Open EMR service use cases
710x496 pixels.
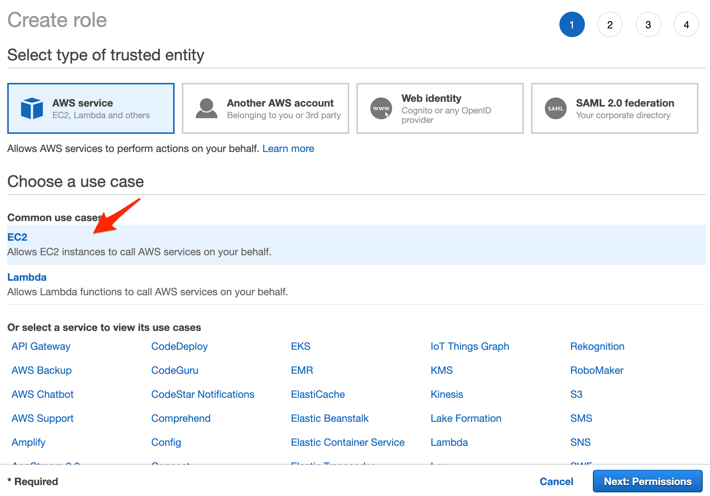(x=302, y=370)
